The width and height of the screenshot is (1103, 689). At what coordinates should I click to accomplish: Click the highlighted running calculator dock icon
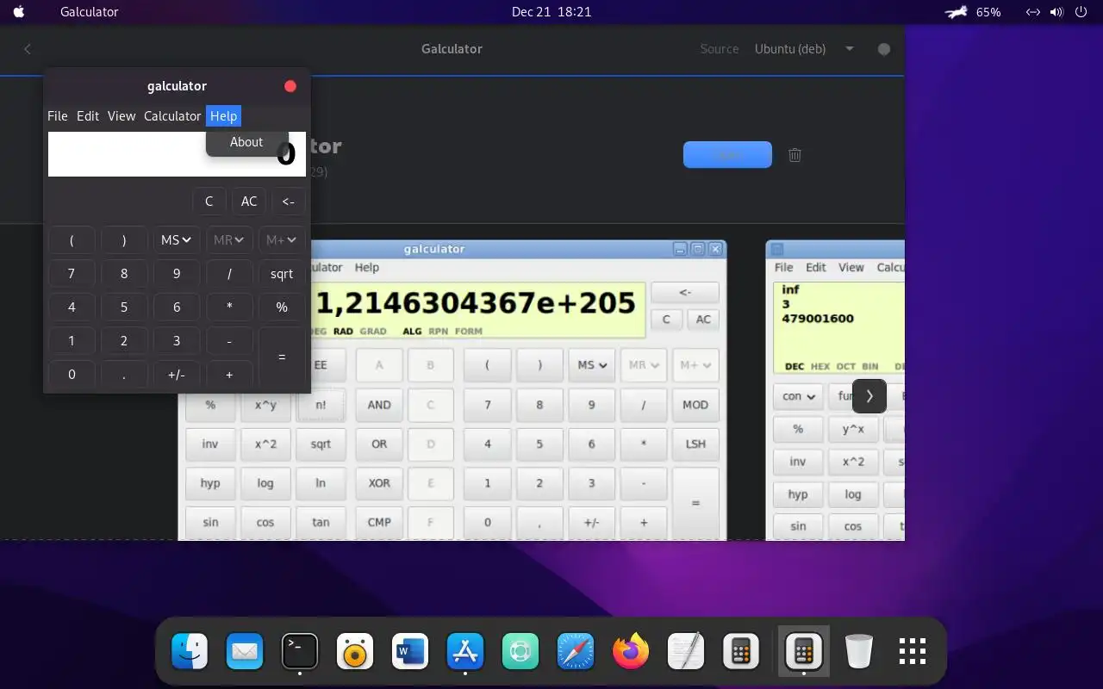[803, 652]
